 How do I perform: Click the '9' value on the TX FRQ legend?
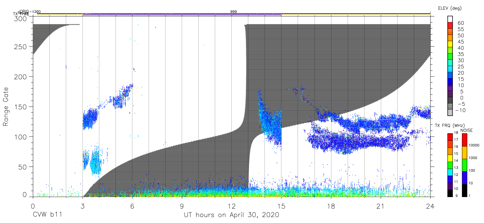point(456,195)
